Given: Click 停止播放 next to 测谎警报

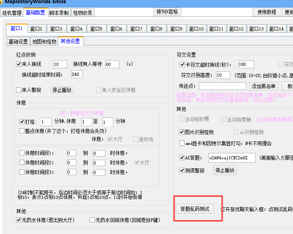Looking at the screenshot, I should [x=225, y=170].
